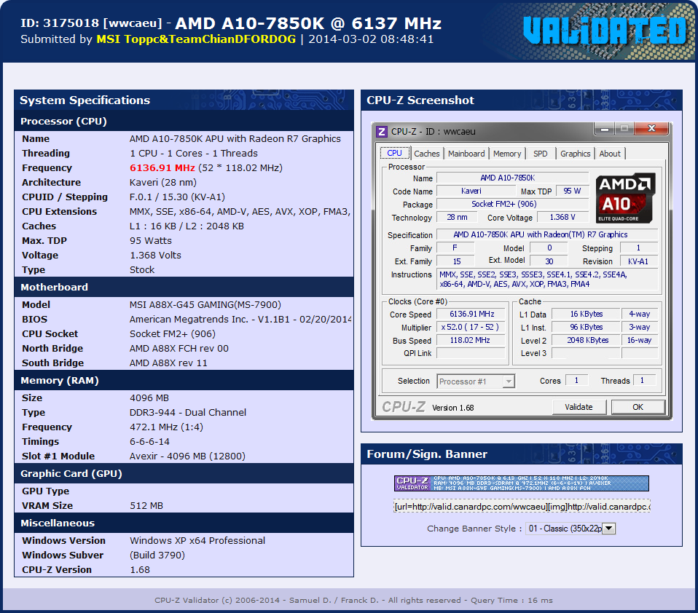The image size is (698, 613).
Task: Click the Level 2 16-way field
Action: [x=639, y=340]
